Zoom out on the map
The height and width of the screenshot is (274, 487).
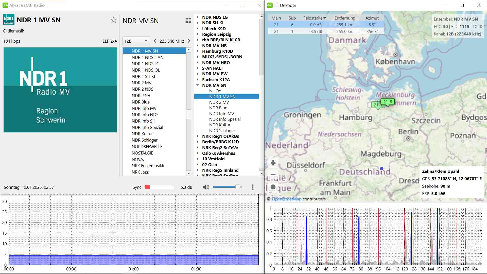[273, 175]
